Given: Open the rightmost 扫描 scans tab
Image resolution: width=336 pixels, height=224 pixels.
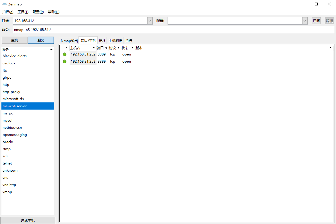Looking at the screenshot, I should coord(129,41).
